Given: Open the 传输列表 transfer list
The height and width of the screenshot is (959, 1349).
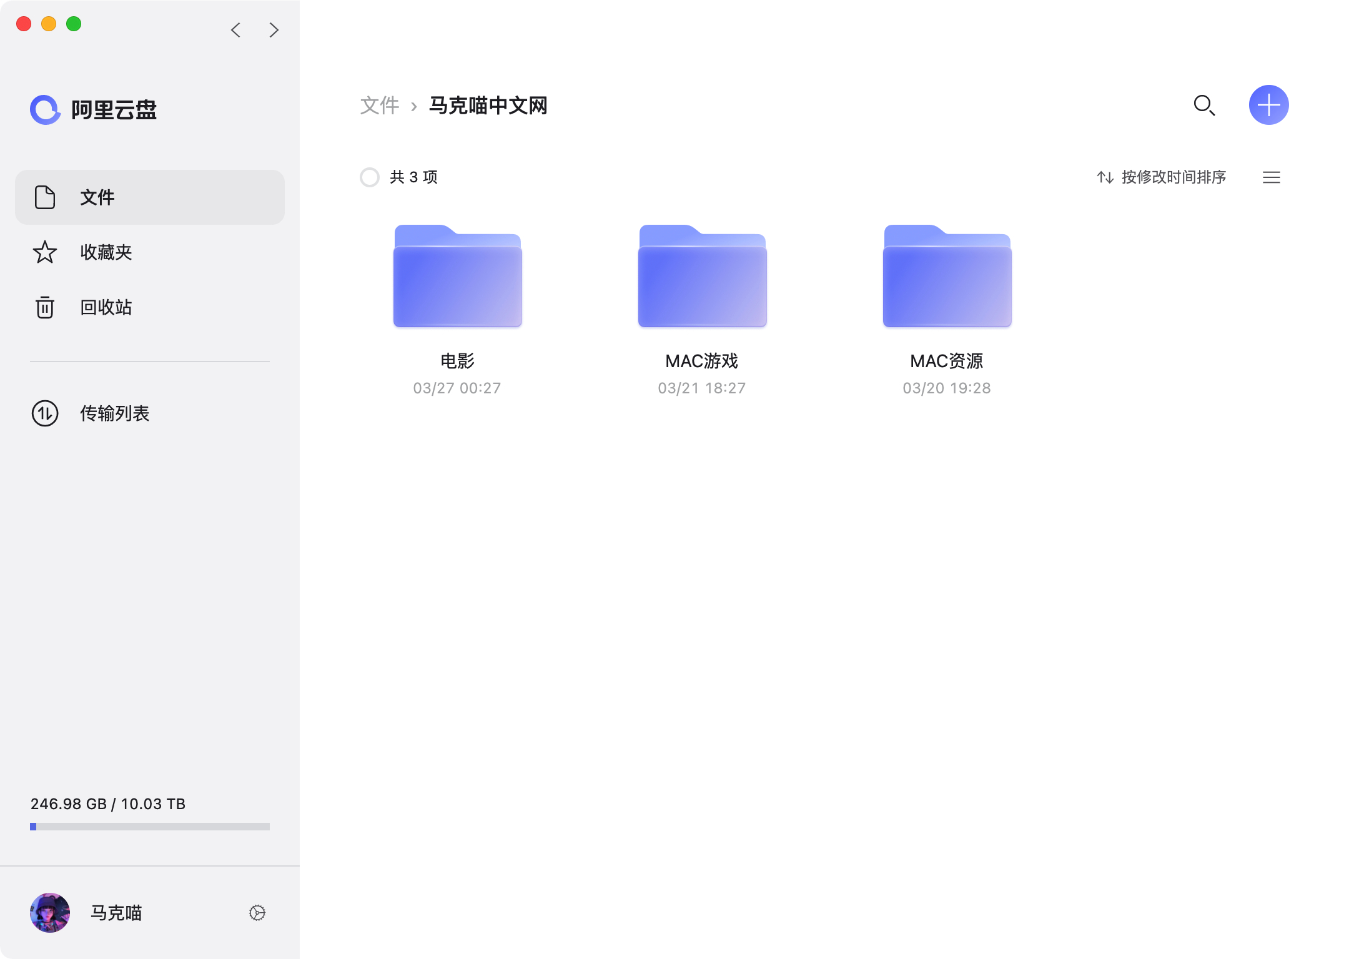Looking at the screenshot, I should tap(115, 413).
